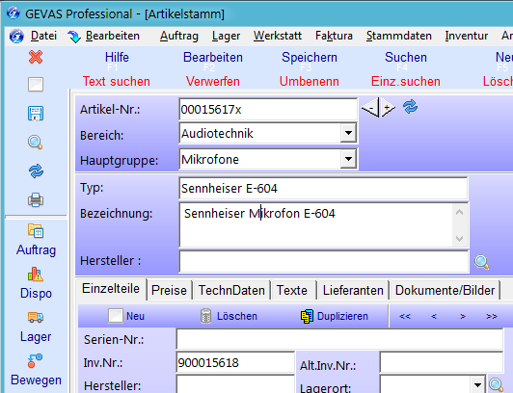Click the magnifier next to Hersteller field
Image resolution: width=513 pixels, height=393 pixels.
[x=481, y=262]
